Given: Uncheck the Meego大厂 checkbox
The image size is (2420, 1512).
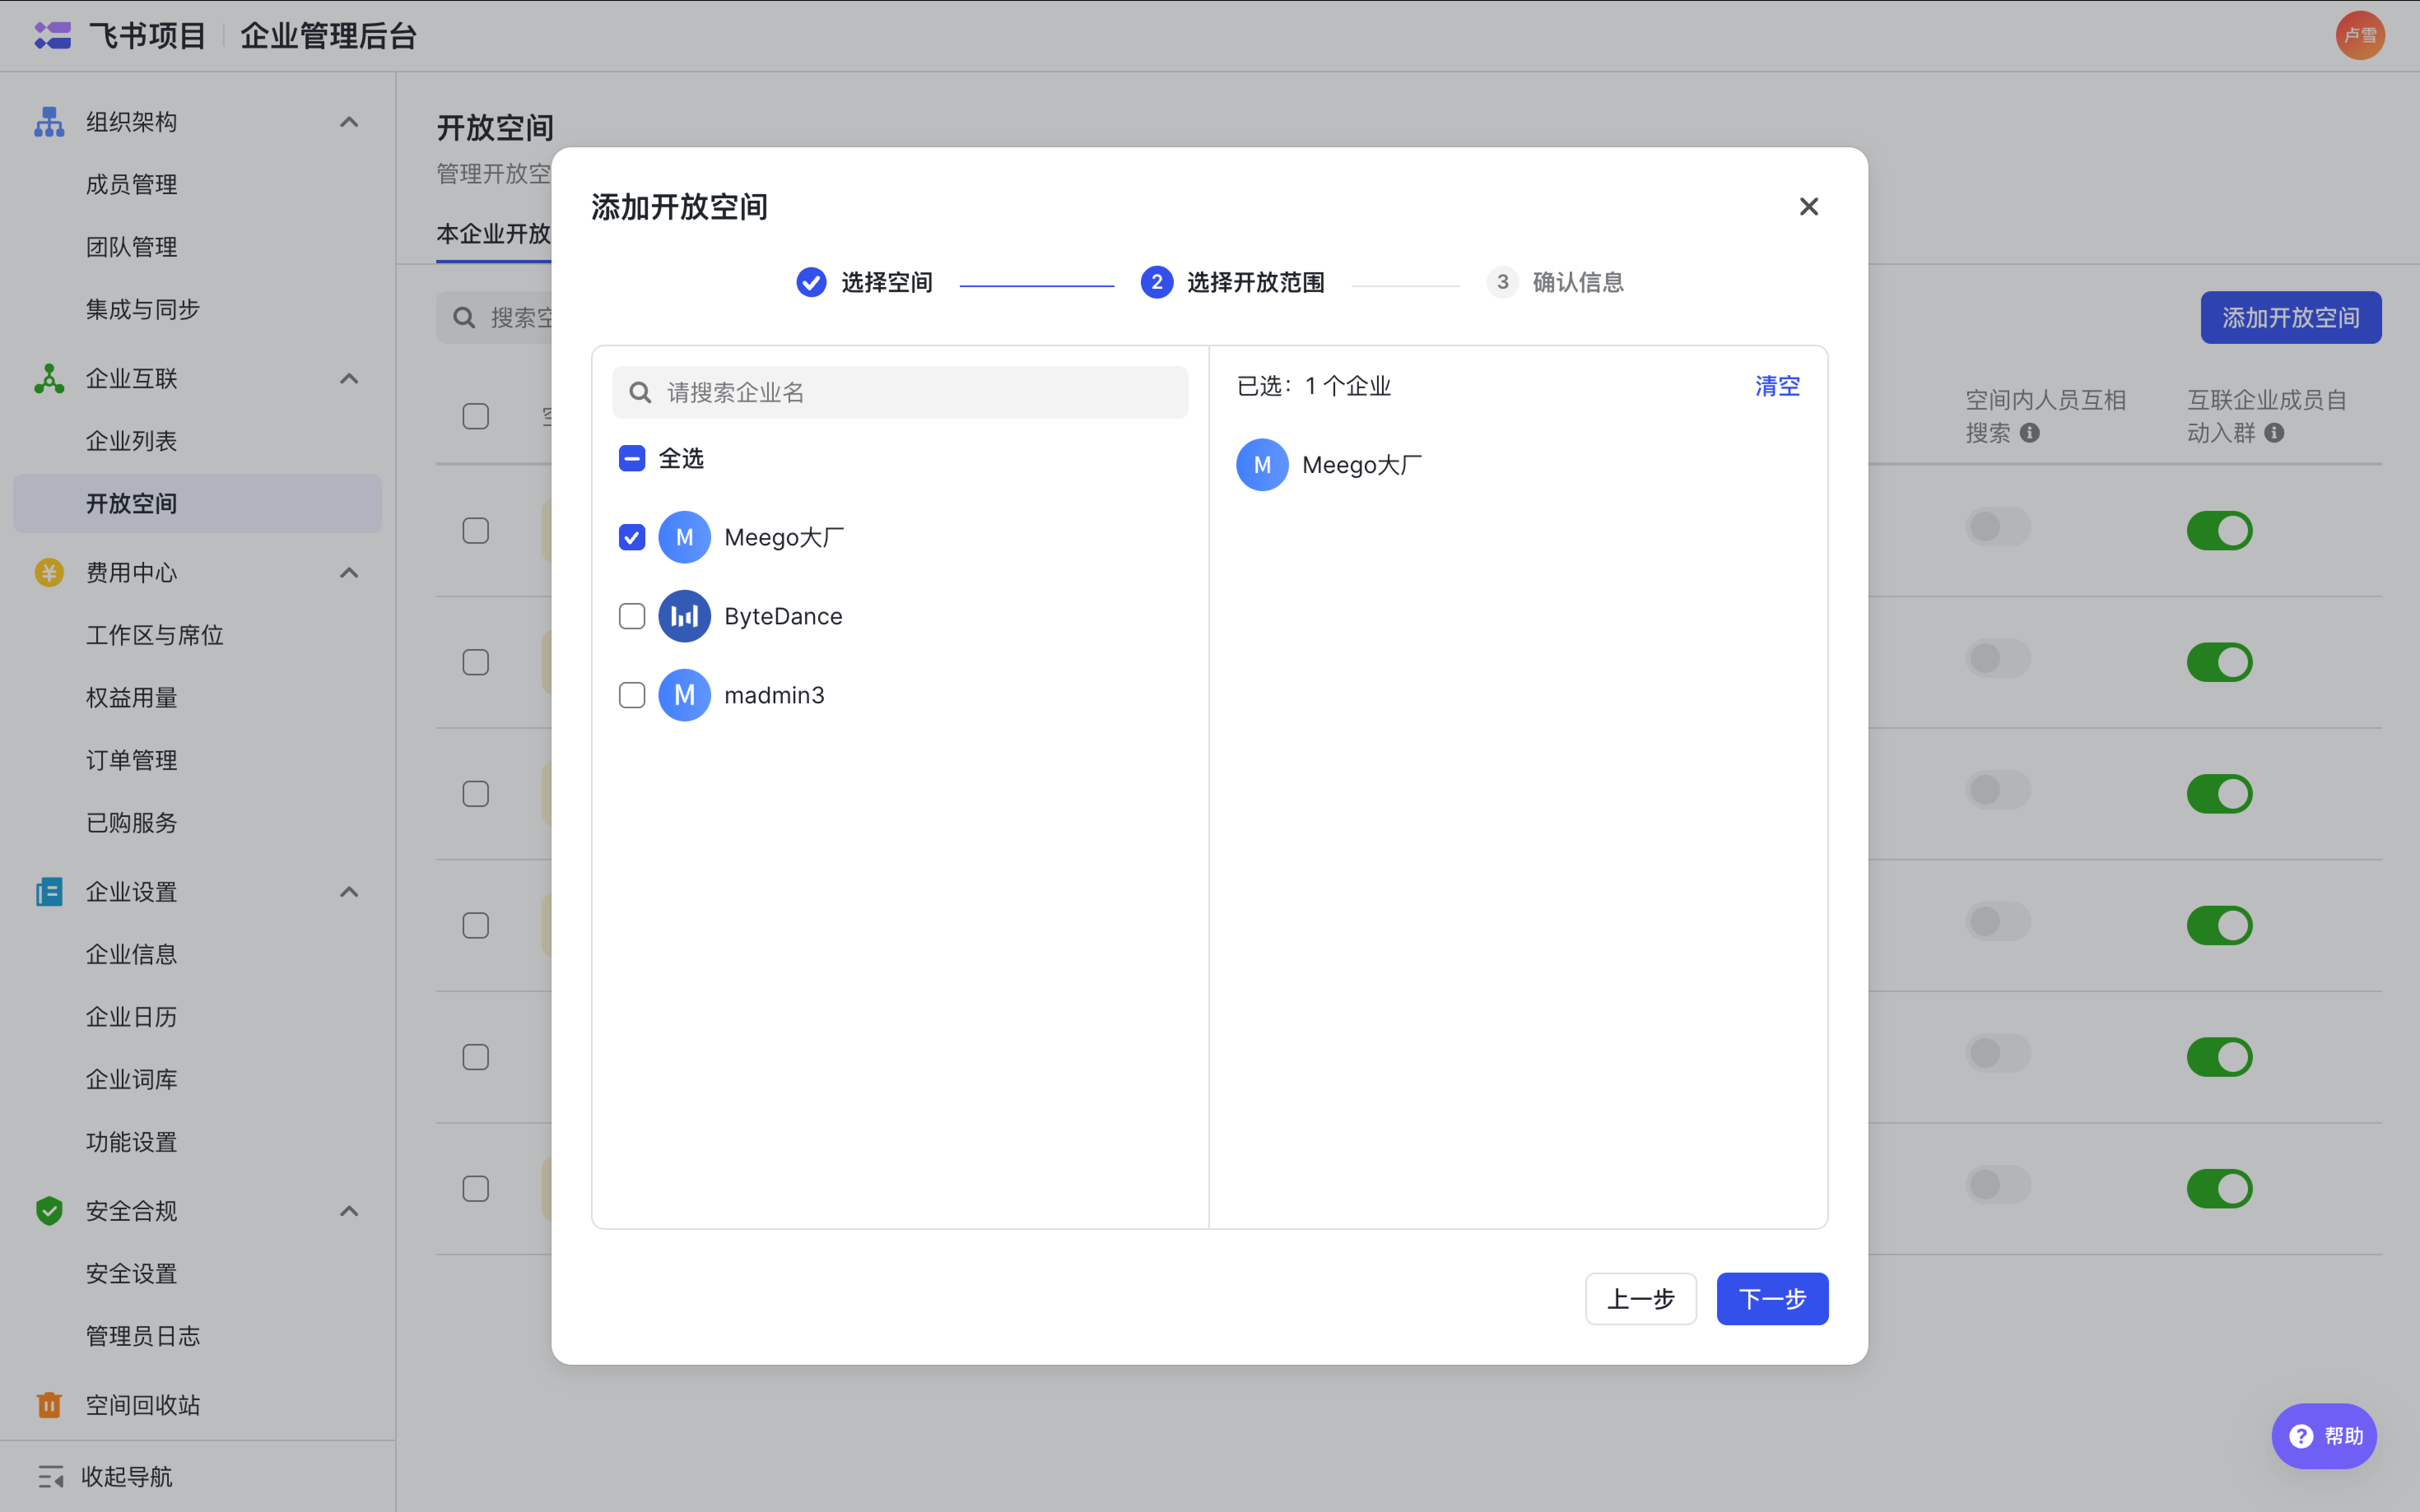Looking at the screenshot, I should pyautogui.click(x=632, y=537).
